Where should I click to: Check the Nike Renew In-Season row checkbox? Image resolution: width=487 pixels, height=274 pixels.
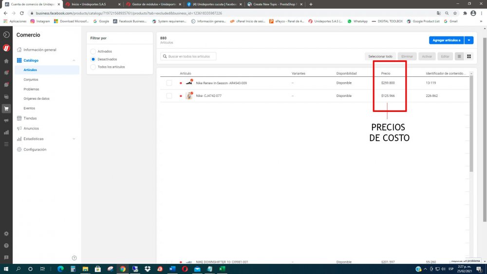point(169,83)
